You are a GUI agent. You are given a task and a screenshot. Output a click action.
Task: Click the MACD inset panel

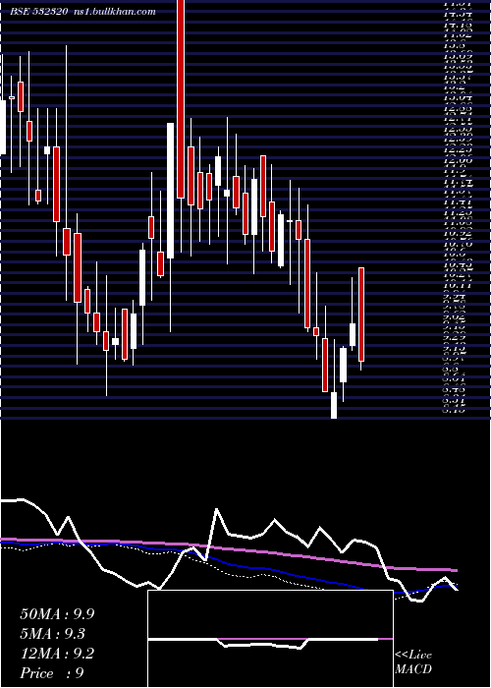click(270, 639)
